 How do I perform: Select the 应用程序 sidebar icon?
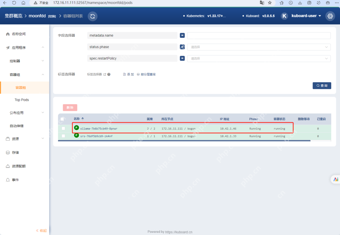(x=7, y=47)
